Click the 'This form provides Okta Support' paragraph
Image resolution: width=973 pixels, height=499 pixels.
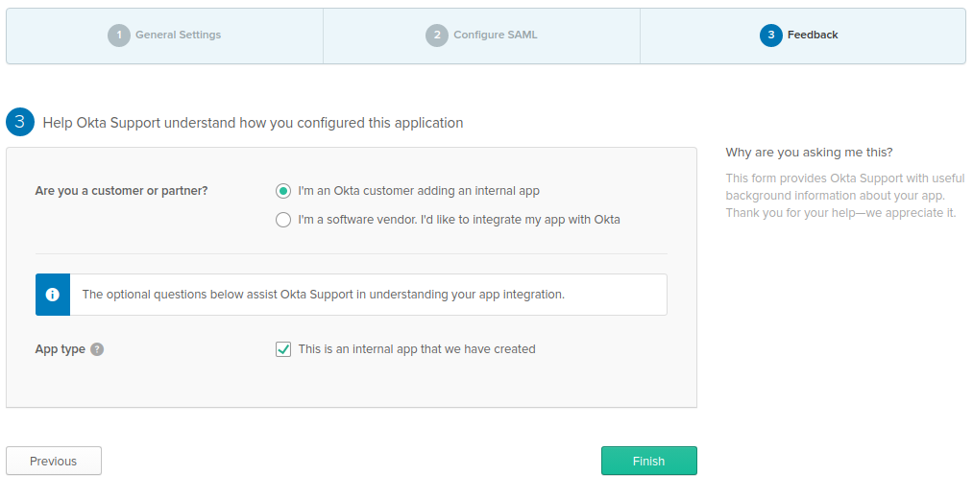point(845,195)
